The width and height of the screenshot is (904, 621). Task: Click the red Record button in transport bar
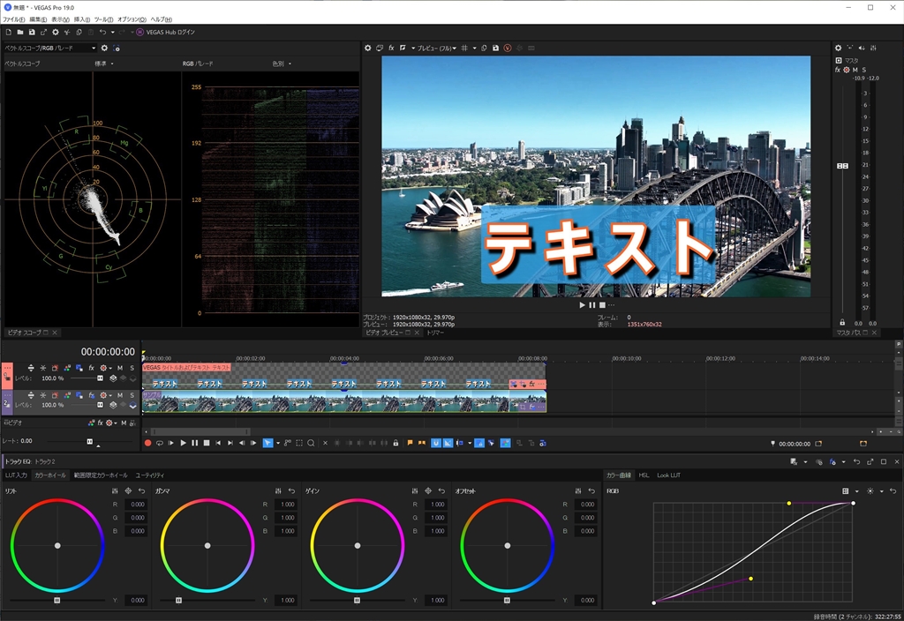pos(147,443)
